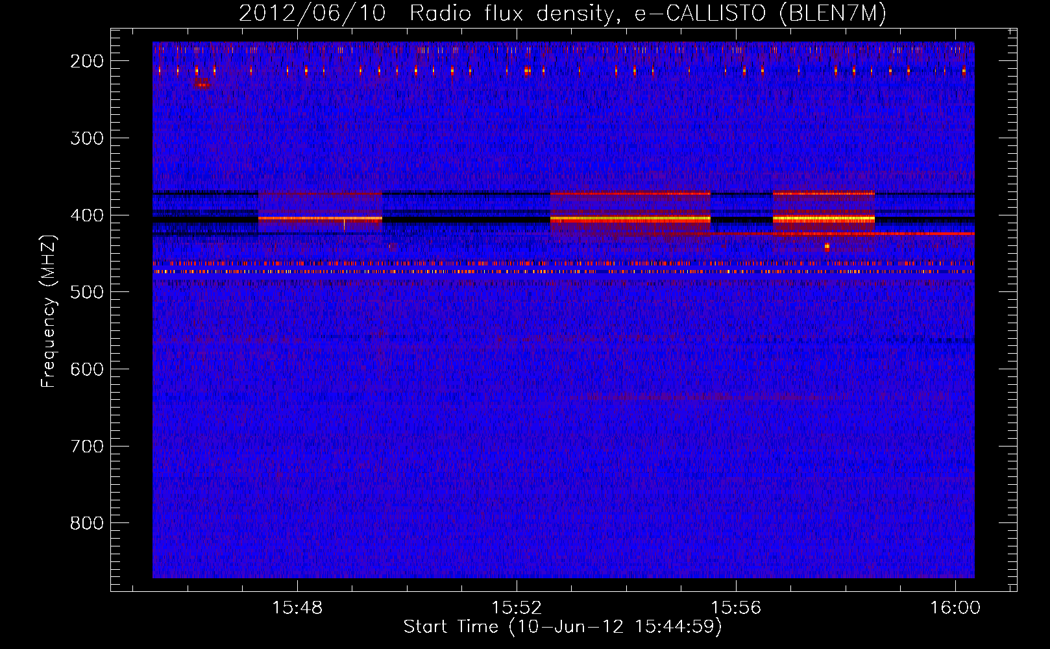Click the 'Start Time (10-Jun-12 15:44:59)' label
The height and width of the screenshot is (649, 1050).
coord(563,627)
